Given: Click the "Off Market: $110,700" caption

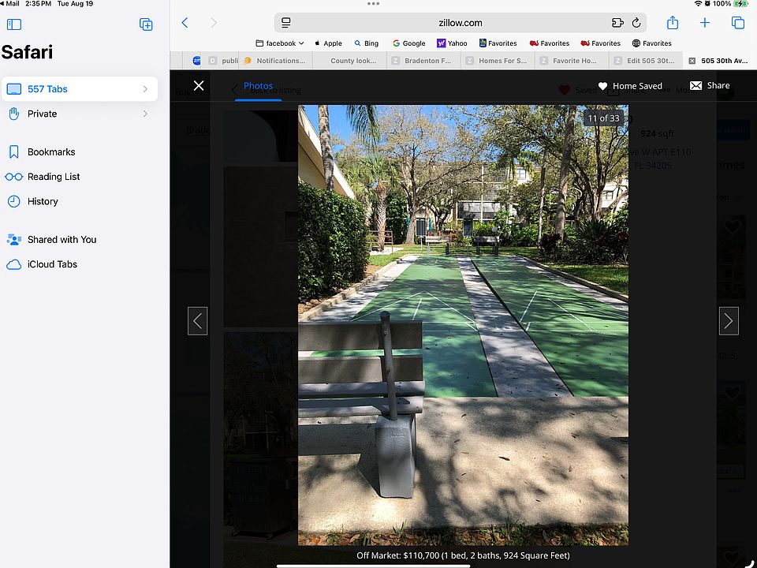Looking at the screenshot, I should [x=463, y=555].
